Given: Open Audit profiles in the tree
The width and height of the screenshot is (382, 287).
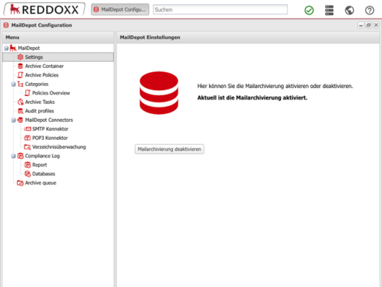Looking at the screenshot, I should coord(40,111).
